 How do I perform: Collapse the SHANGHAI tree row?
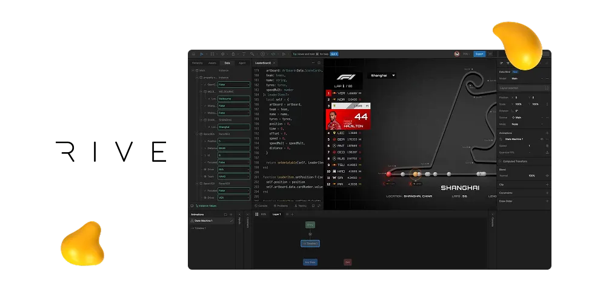(201, 120)
